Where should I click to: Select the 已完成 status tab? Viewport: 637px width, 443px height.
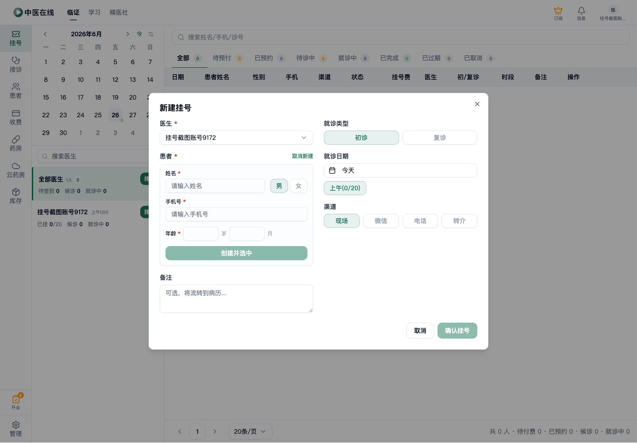pos(395,58)
